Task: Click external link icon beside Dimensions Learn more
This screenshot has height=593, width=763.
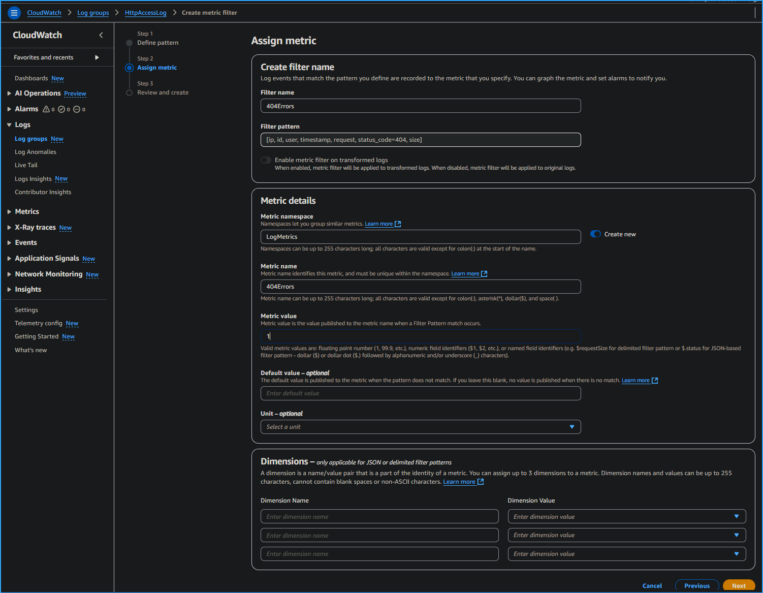Action: point(481,482)
